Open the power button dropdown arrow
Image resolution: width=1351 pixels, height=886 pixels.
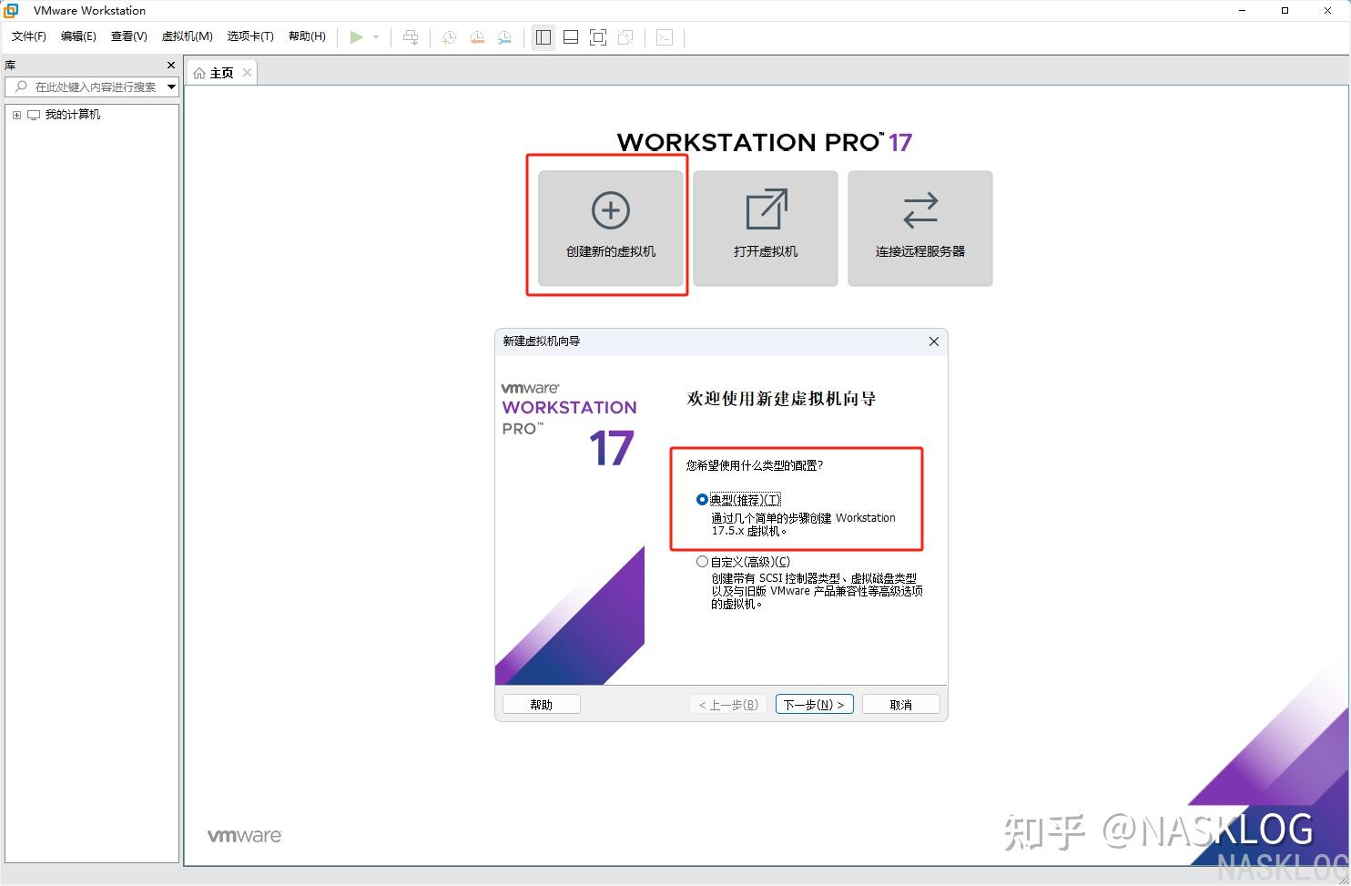click(x=375, y=37)
